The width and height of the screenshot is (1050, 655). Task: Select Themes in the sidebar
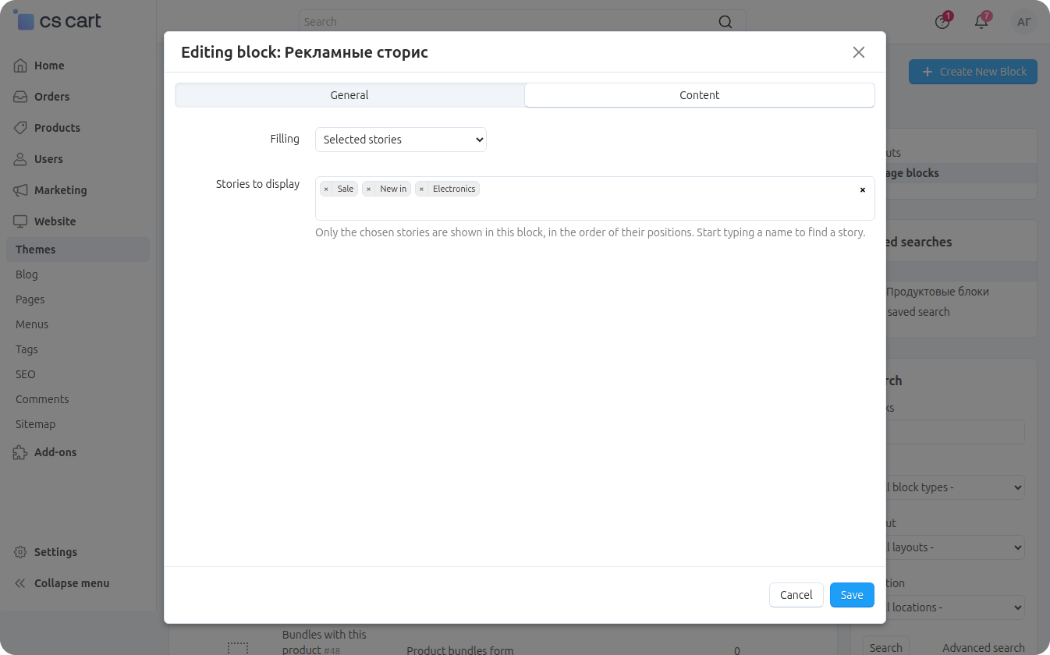coord(78,250)
